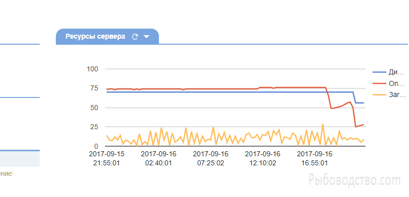Open the dropdown arrow in Ресурсы сервера tab
Screen dimensions: 409x197
146,37
